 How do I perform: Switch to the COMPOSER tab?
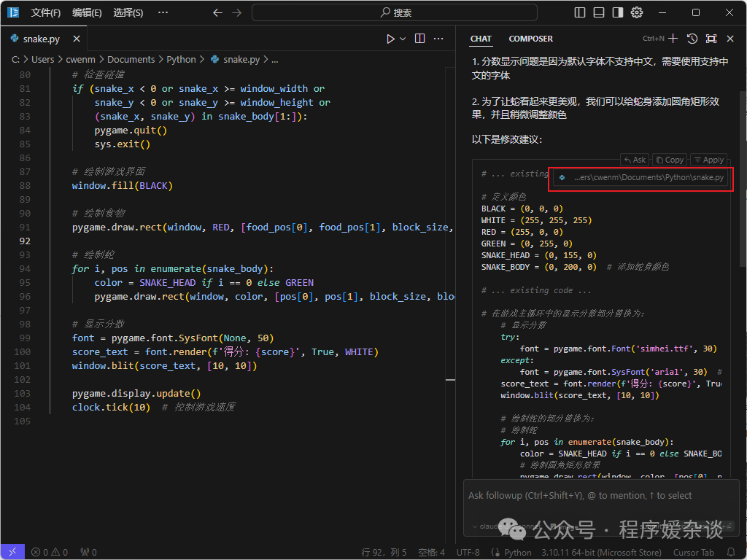pyautogui.click(x=530, y=39)
